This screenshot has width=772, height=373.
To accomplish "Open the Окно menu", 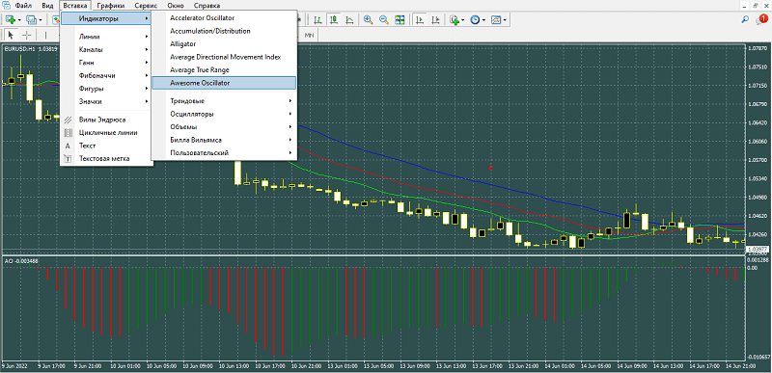I will 176,6.
